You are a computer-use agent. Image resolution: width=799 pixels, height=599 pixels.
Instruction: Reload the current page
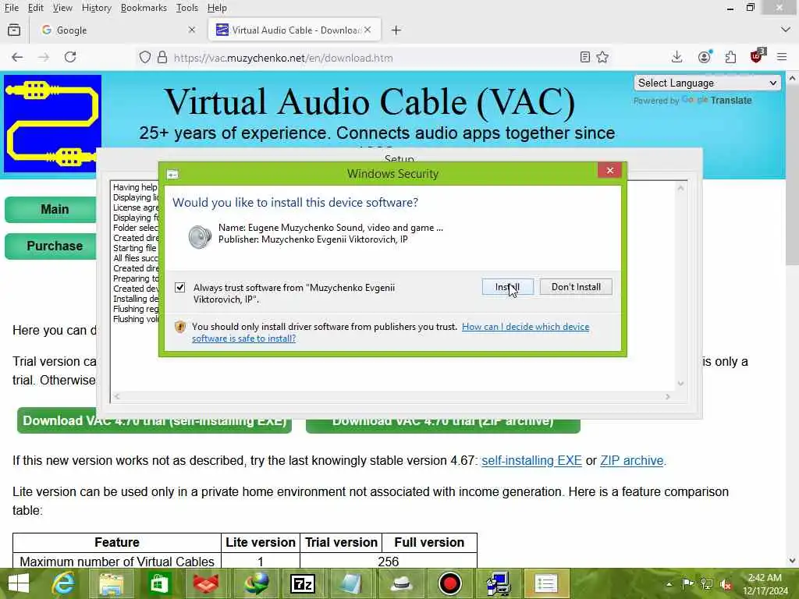(70, 57)
